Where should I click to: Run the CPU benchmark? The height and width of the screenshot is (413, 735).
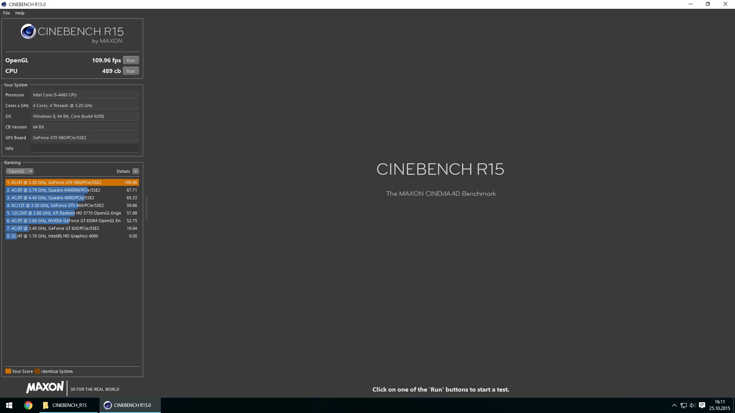point(131,71)
